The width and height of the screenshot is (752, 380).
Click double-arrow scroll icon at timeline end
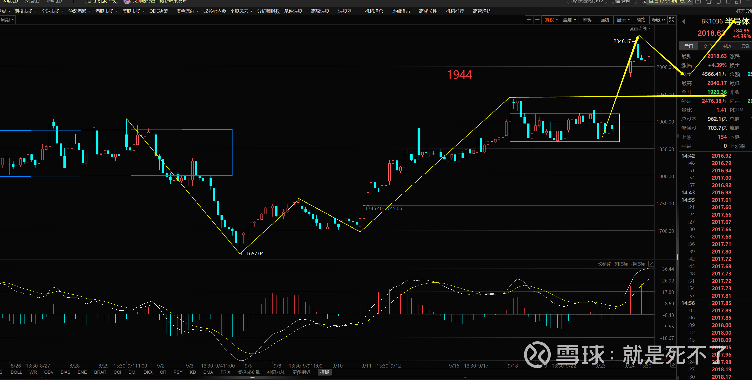pos(673,365)
